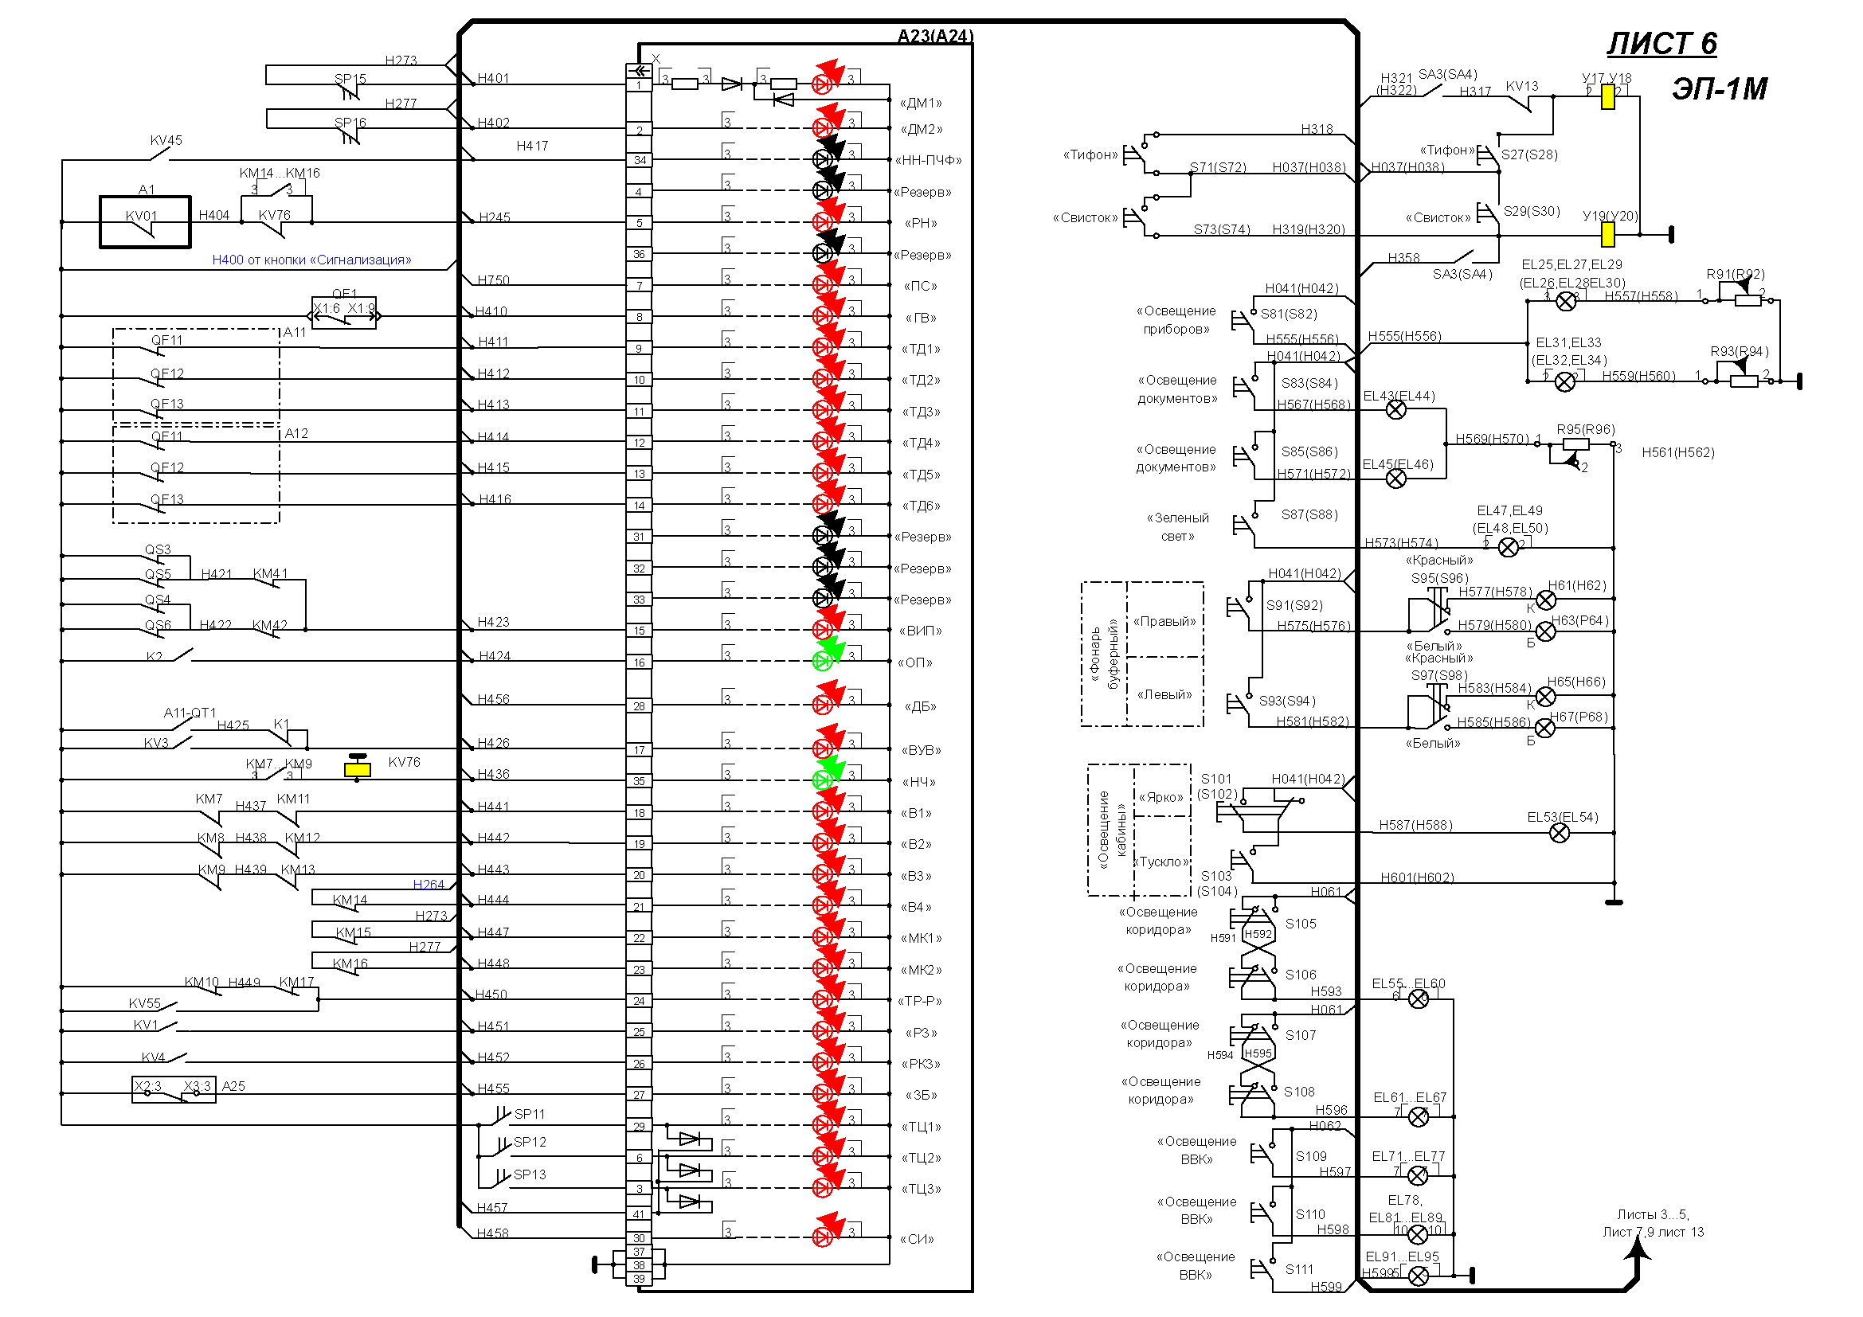Viewport: 1863px width, 1317px height.
Task: Click the wire label H417
Action: pos(532,146)
